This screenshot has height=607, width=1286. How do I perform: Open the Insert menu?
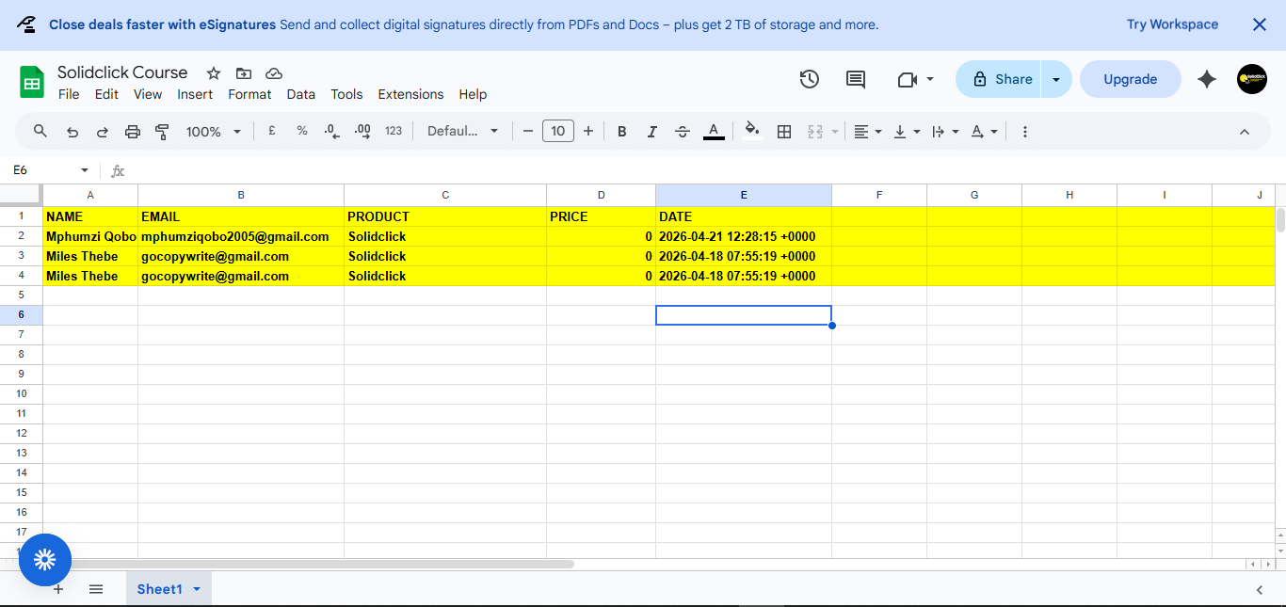click(195, 94)
